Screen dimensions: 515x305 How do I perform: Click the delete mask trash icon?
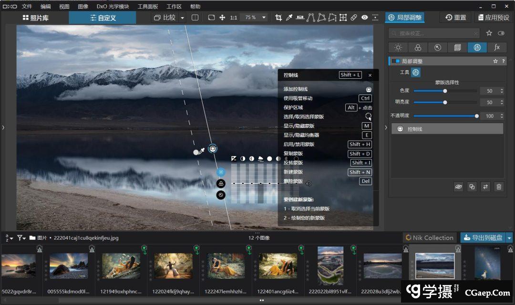point(499,187)
